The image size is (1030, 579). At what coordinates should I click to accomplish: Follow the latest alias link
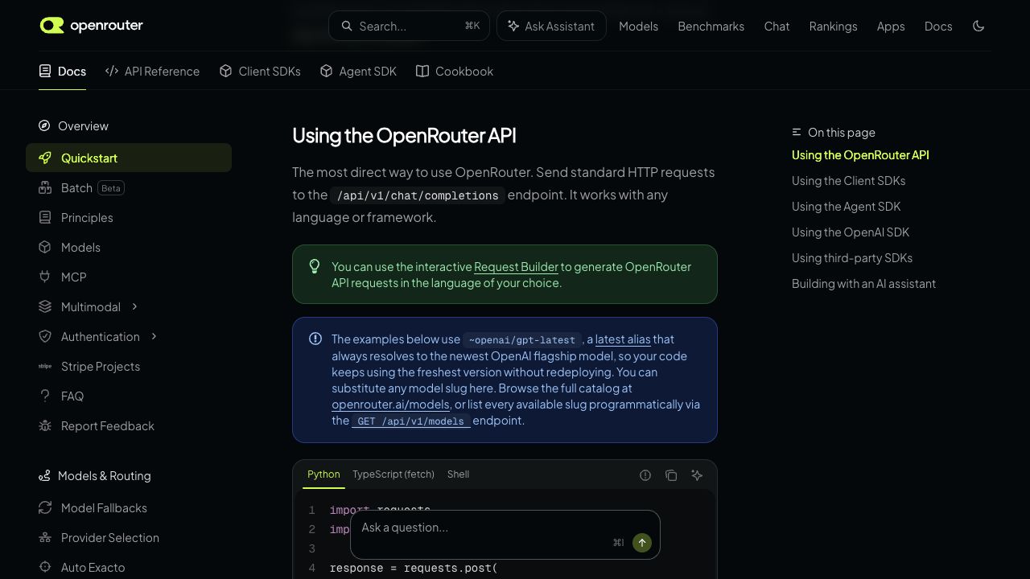pos(623,339)
